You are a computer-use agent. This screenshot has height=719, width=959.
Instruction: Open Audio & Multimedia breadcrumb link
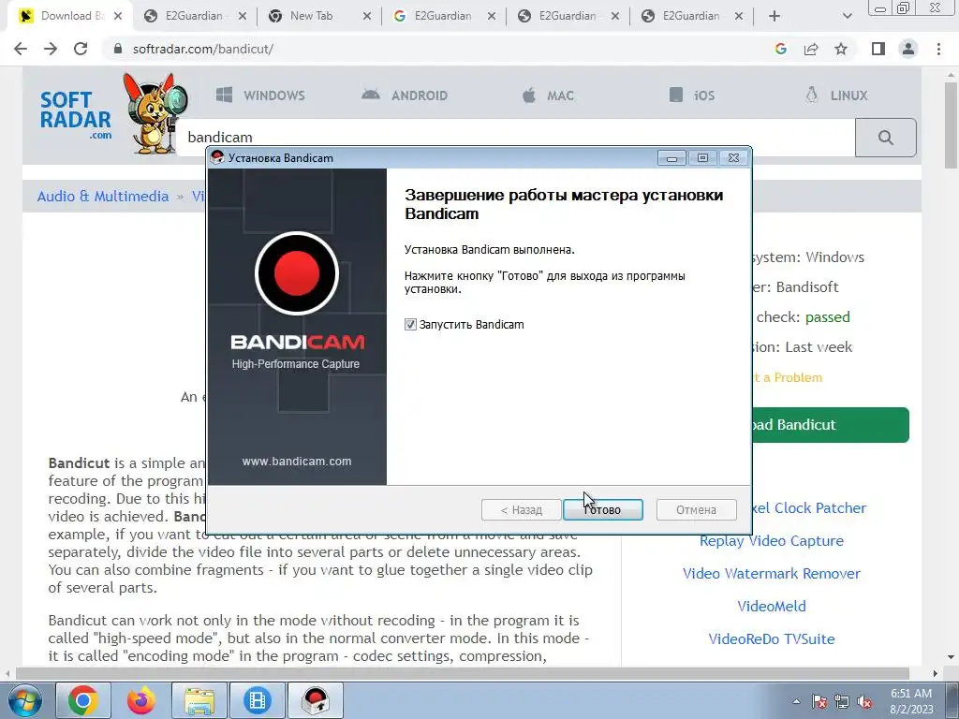pos(103,197)
